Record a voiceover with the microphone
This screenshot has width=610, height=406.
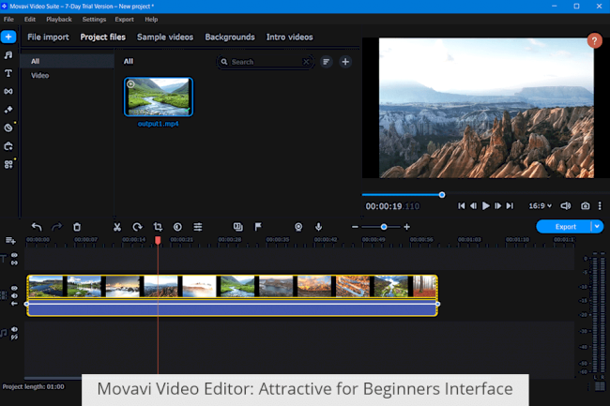(319, 227)
